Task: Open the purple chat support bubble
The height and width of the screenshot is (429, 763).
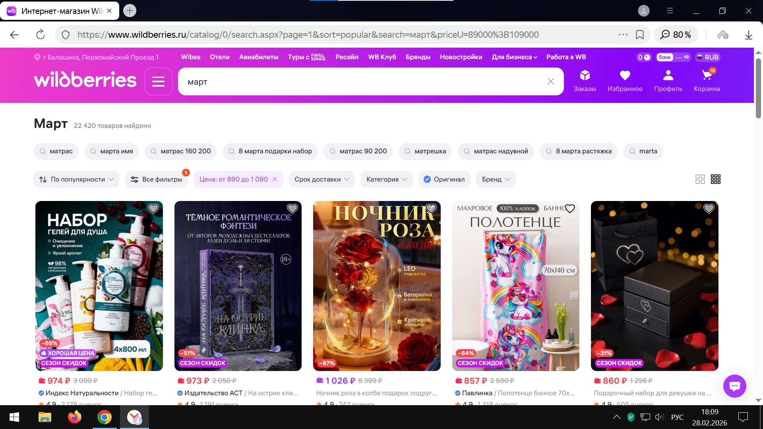Action: [734, 386]
